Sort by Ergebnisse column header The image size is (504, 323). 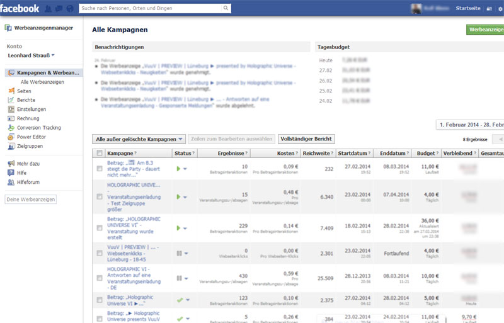pos(231,153)
